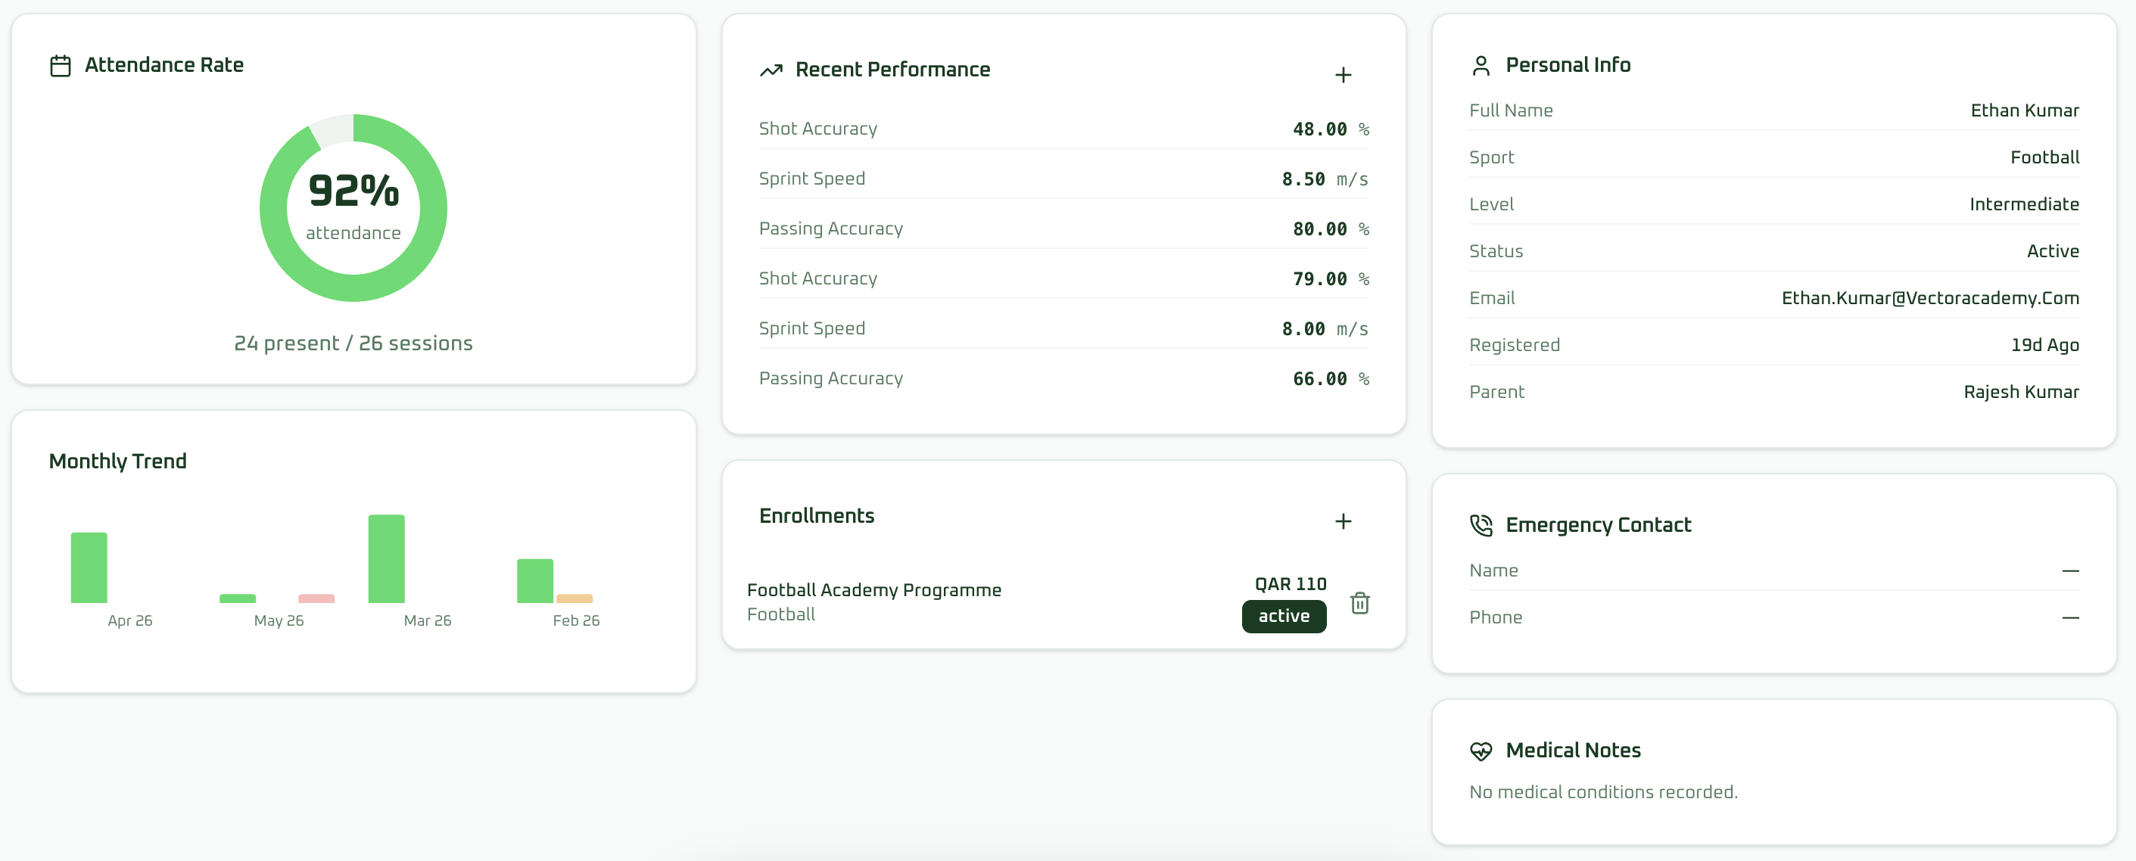Click the Emergency Contact Phone dash value
The width and height of the screenshot is (2136, 861).
click(x=2070, y=618)
